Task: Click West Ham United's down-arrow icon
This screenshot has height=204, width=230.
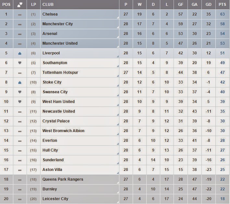Action: pos(19,102)
